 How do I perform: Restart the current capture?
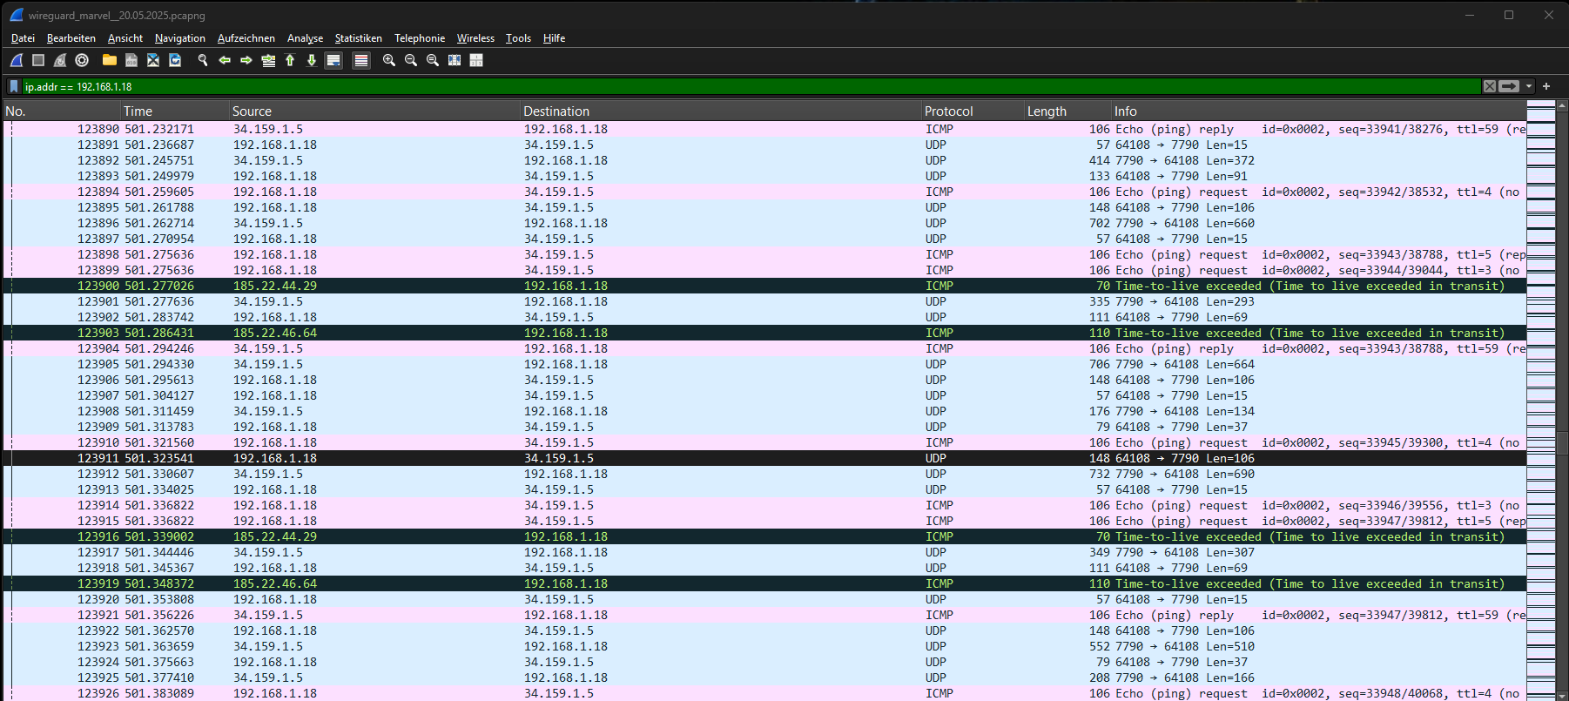60,60
